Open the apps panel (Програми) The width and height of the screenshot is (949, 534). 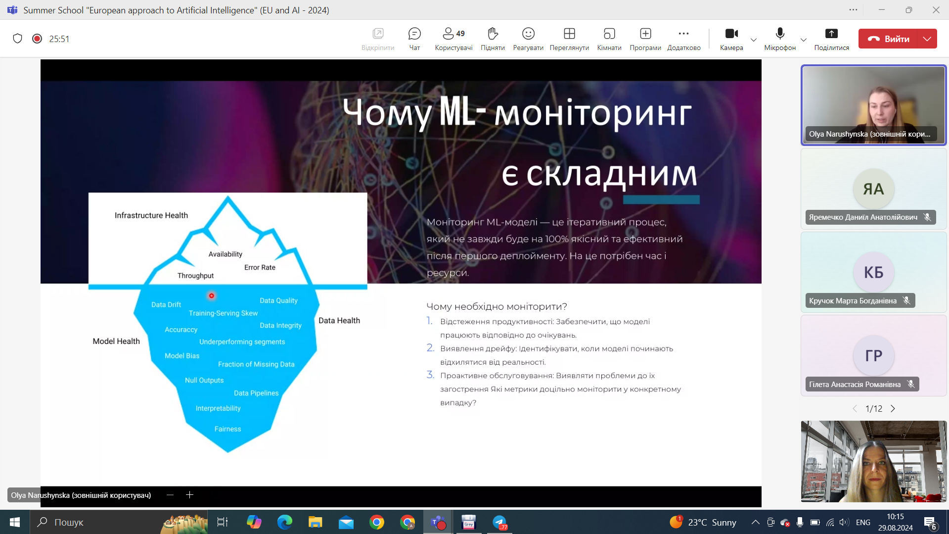645,39
